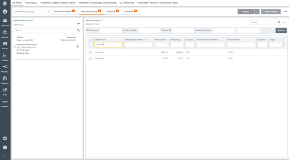
Task: Click the info icon in sidebar
Action: [x=5, y=148]
